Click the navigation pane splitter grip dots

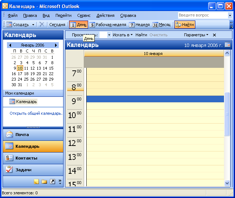(33, 128)
